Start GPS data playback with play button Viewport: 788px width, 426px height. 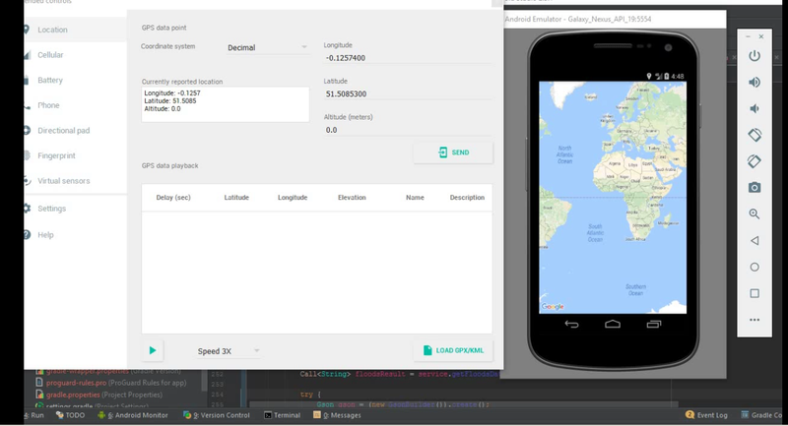click(x=153, y=350)
